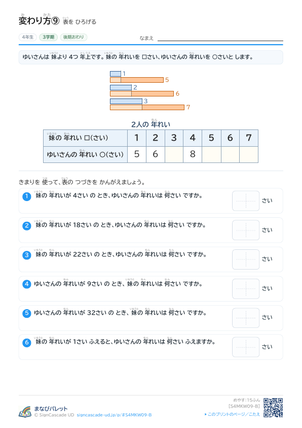
Task: Click empty table cell under 妹 age 3
Action: click(x=174, y=154)
